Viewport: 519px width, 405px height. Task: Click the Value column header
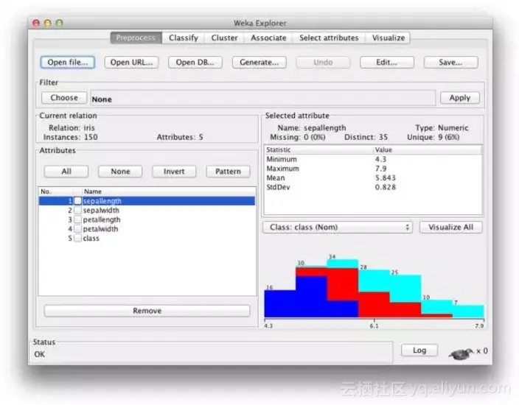(428, 149)
